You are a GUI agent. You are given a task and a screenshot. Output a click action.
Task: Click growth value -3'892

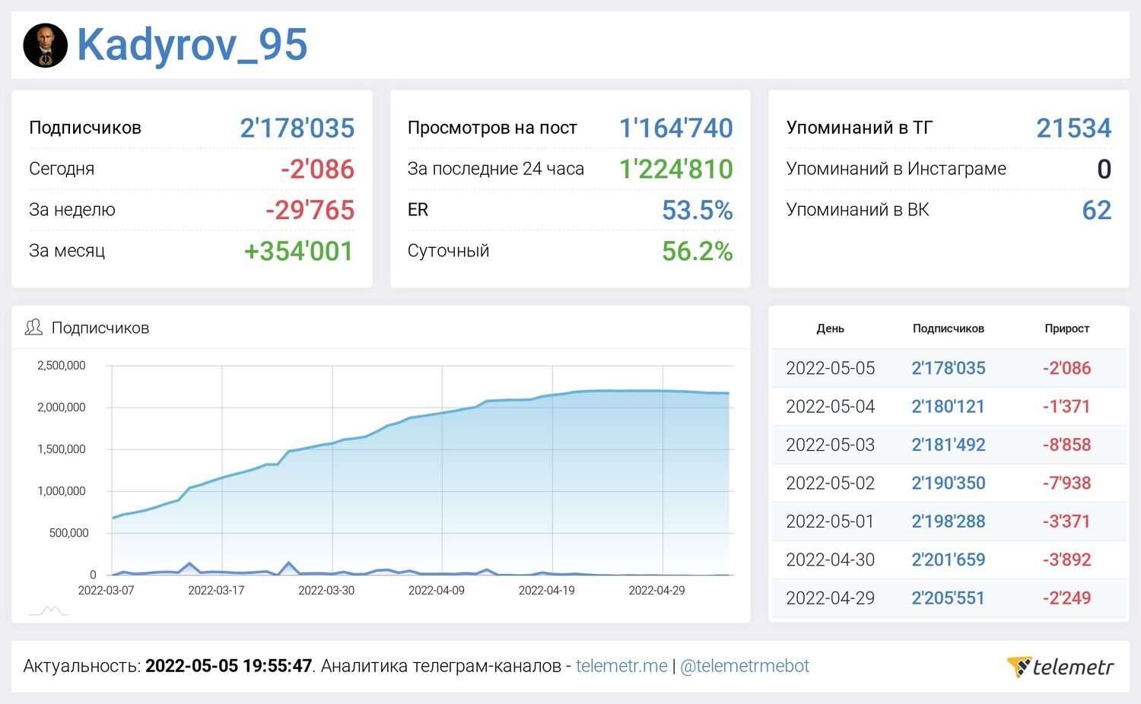(x=1067, y=560)
